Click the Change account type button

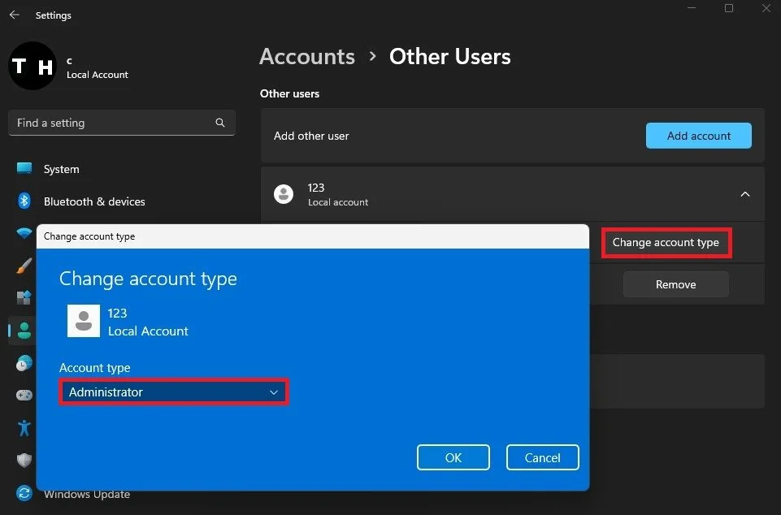[x=666, y=243]
